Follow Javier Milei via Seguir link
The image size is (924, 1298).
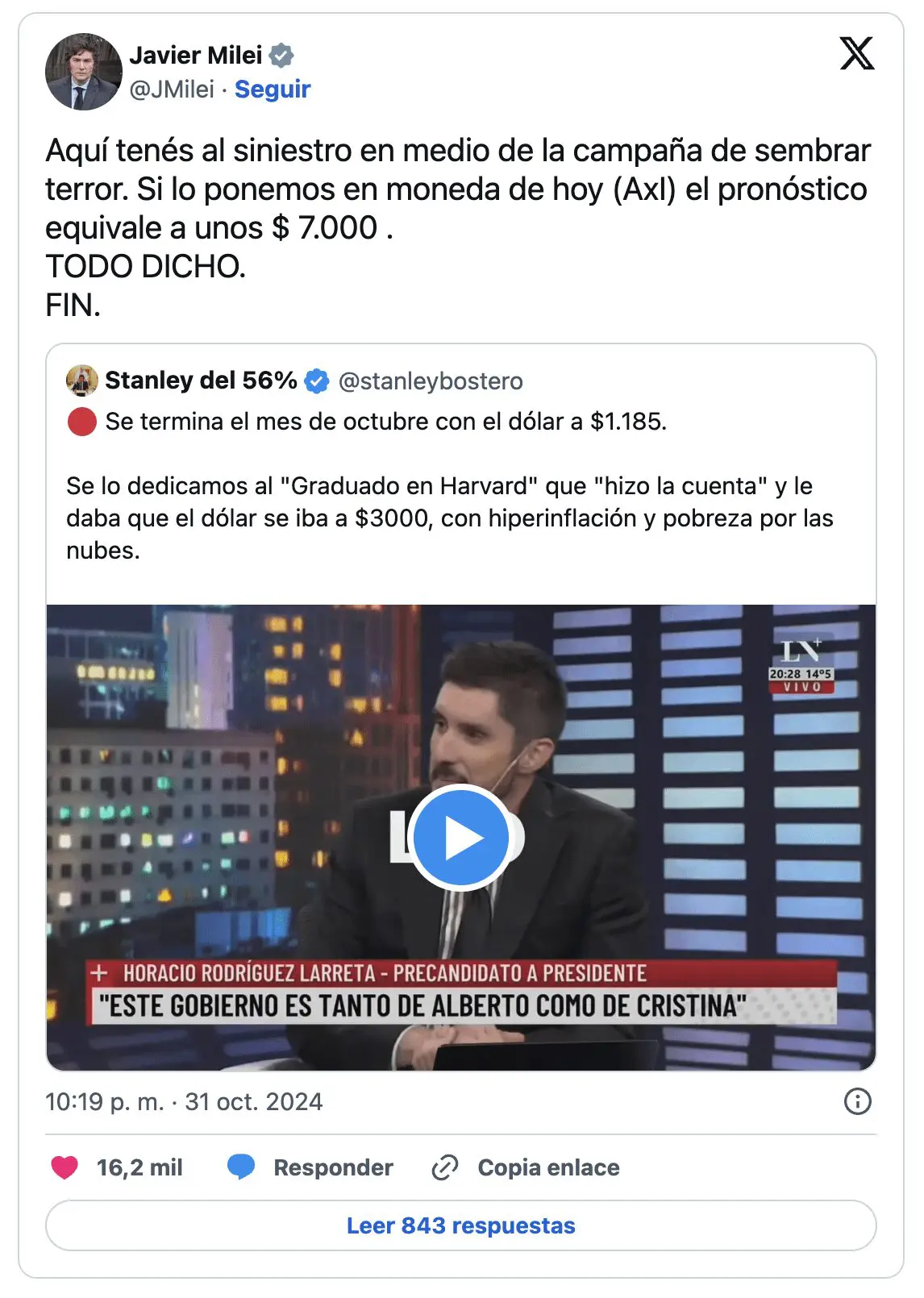pos(273,89)
